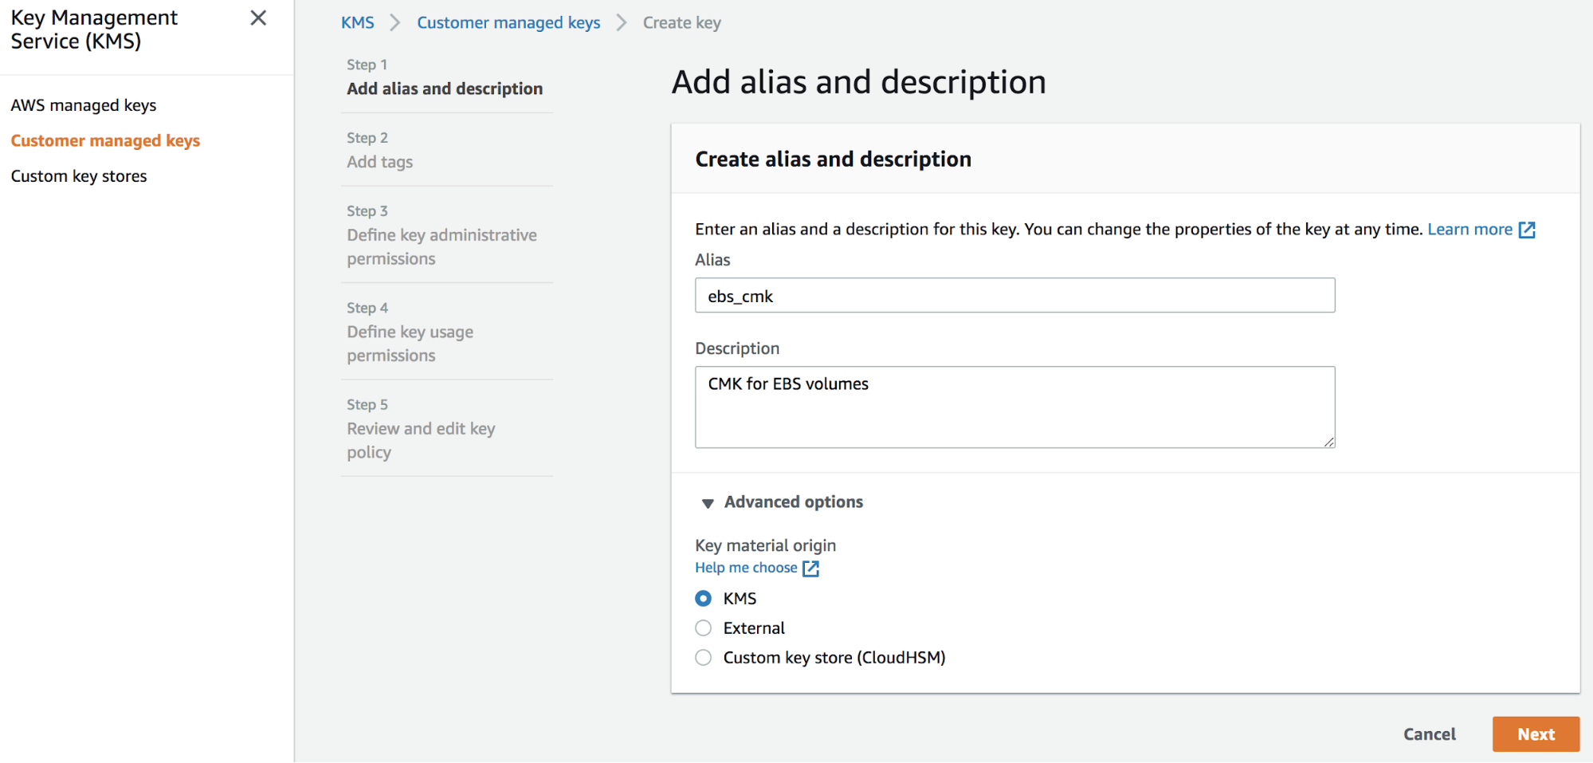Click breadcrumb chevron after Customer managed keys
The height and width of the screenshot is (763, 1593).
coord(622,22)
